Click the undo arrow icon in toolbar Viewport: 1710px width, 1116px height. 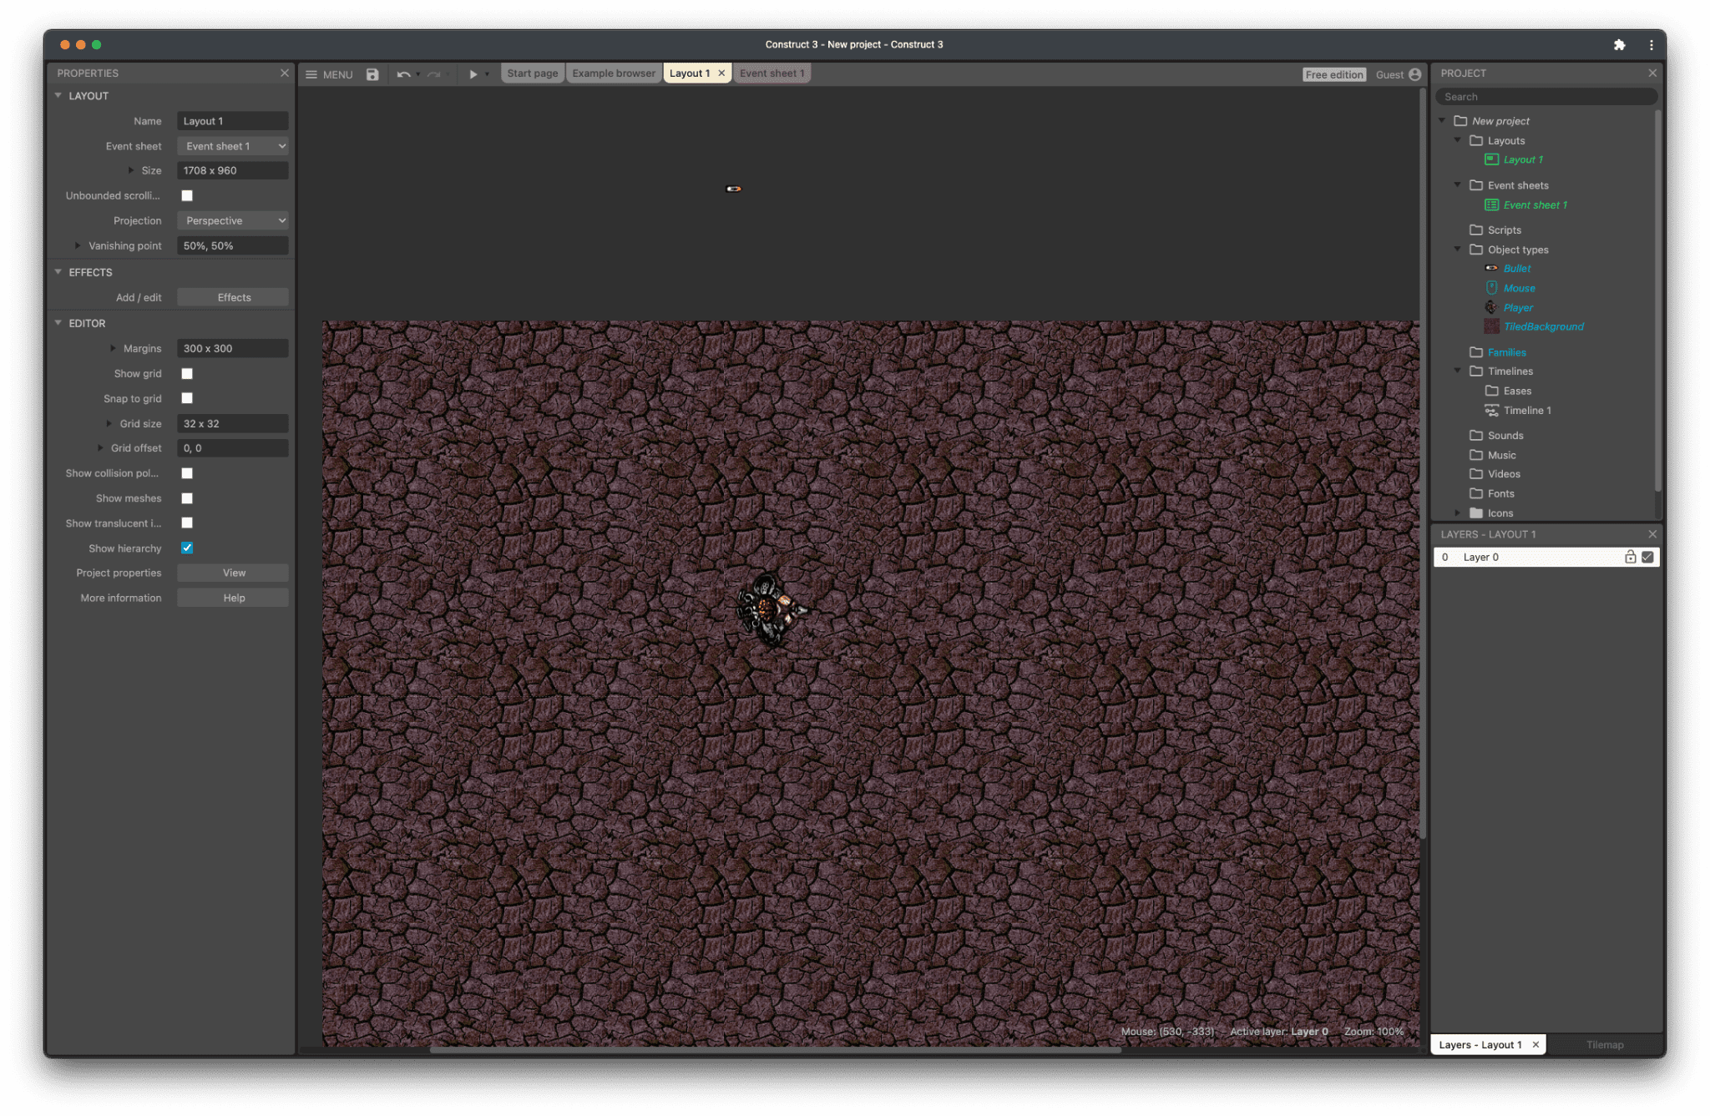(x=402, y=73)
